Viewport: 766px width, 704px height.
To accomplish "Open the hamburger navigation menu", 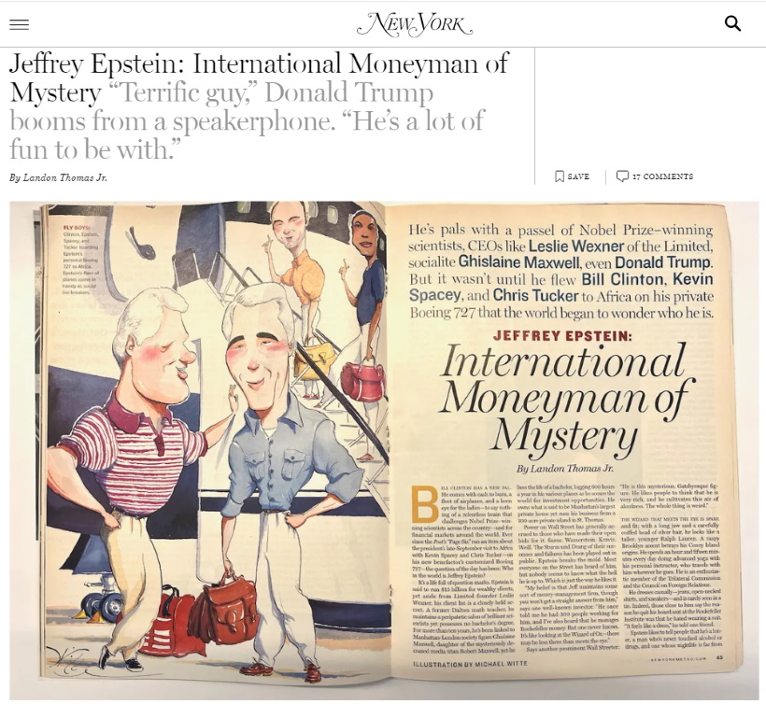I will (x=19, y=24).
